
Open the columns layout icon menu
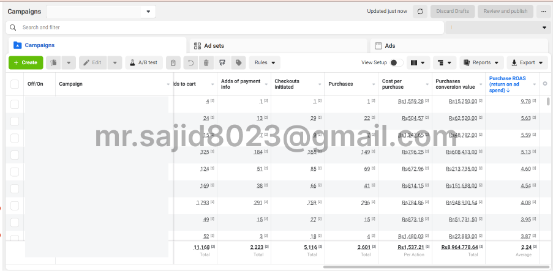pyautogui.click(x=418, y=62)
